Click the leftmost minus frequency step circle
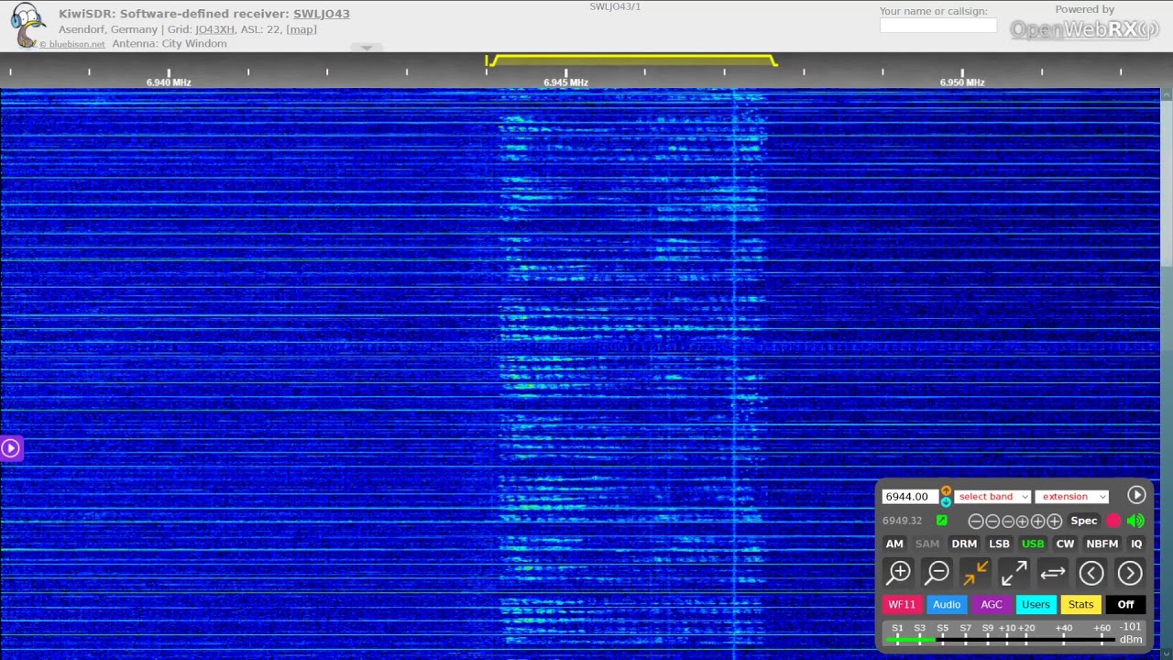1173x660 pixels. (x=976, y=522)
